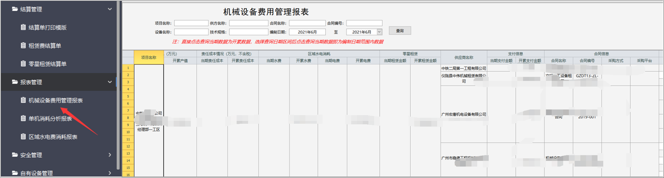
Task: Open the end date 2021年6月 dropdown arrow
Action: [379, 32]
